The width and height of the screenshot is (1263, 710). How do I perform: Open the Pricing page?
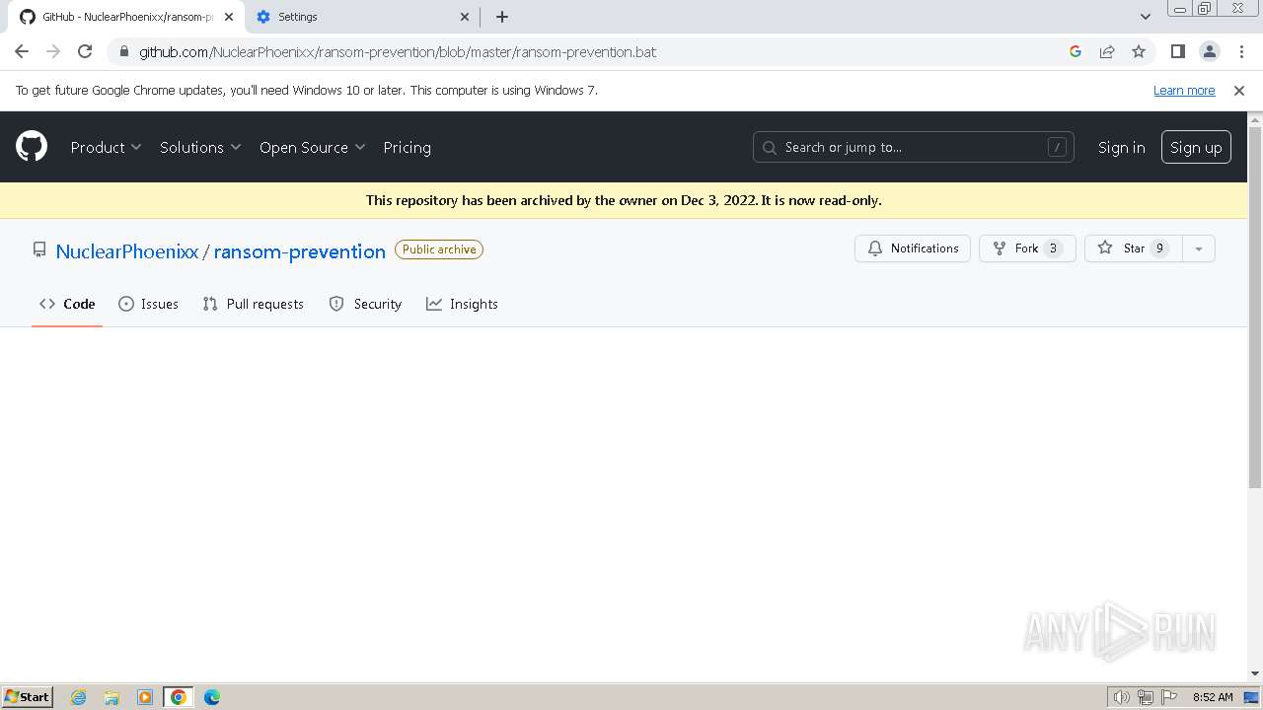pyautogui.click(x=407, y=147)
